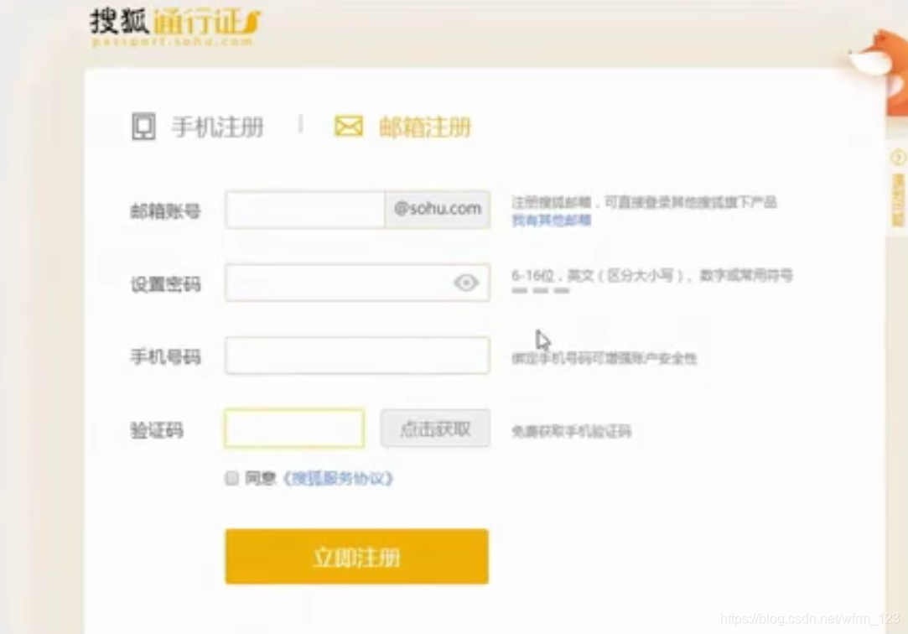Image resolution: width=908 pixels, height=634 pixels.
Task: Click the @sohu.com suffix box
Action: (438, 209)
